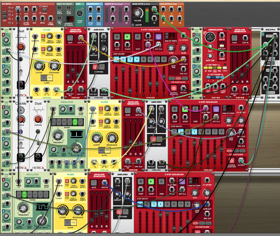Select the UP pattern on Arpeggiator
Viewport: 280px width, 236px height.
(206, 68)
